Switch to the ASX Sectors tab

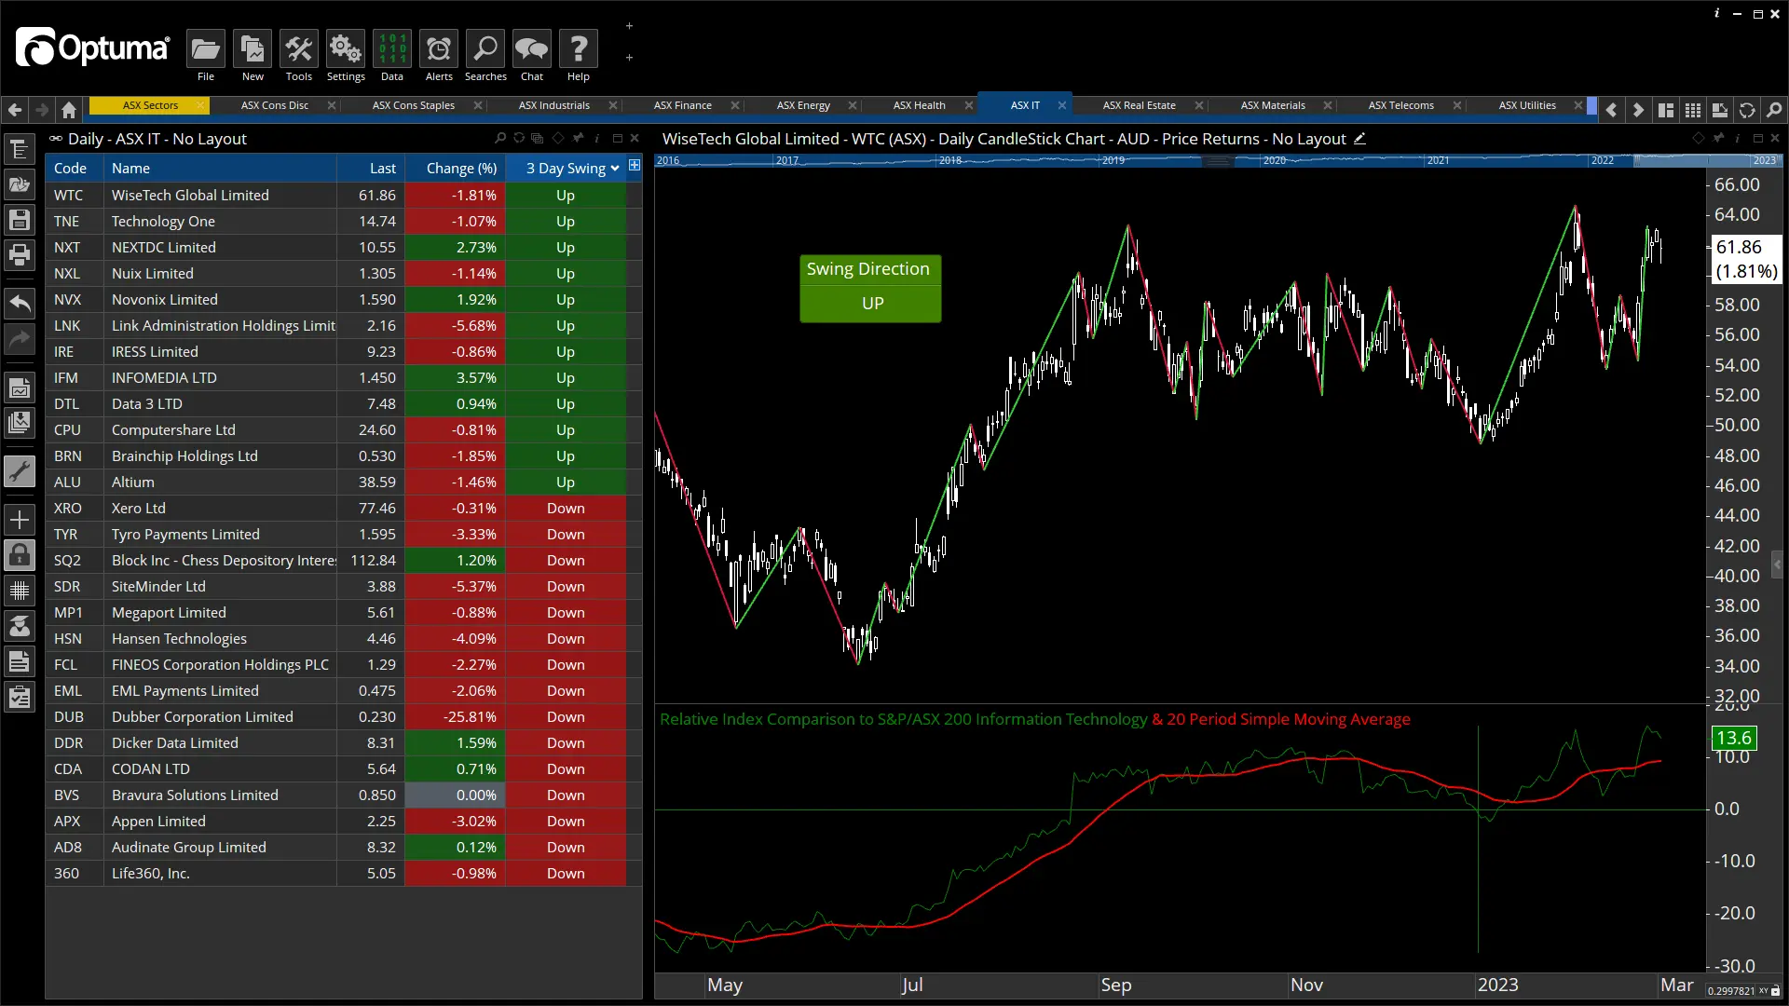coord(150,105)
